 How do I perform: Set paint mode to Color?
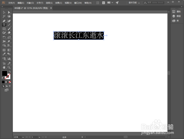coord(3,82)
